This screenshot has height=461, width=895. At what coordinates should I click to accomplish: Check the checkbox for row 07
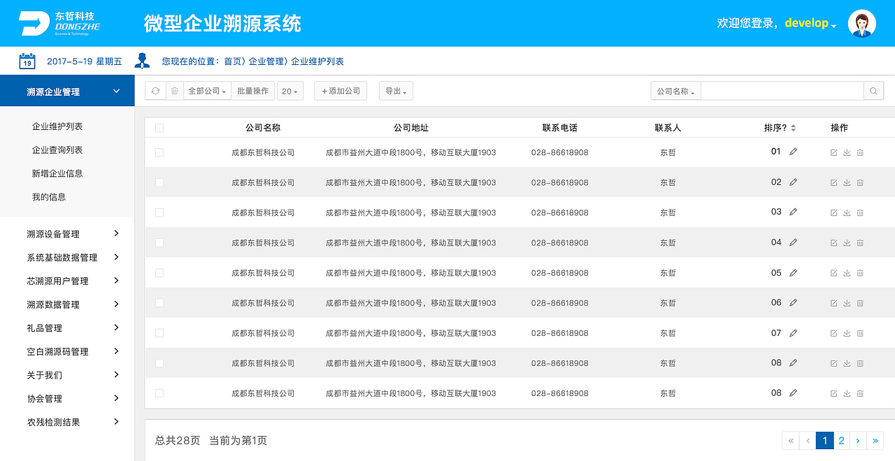[x=159, y=333]
